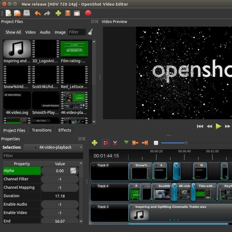Viewport: 232px width, 232px height.
Task: Select the Film-rating green thumbnail
Action: [74, 49]
